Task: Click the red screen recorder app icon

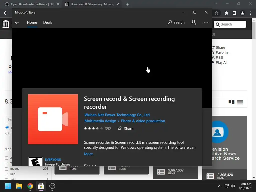Action: click(53, 119)
